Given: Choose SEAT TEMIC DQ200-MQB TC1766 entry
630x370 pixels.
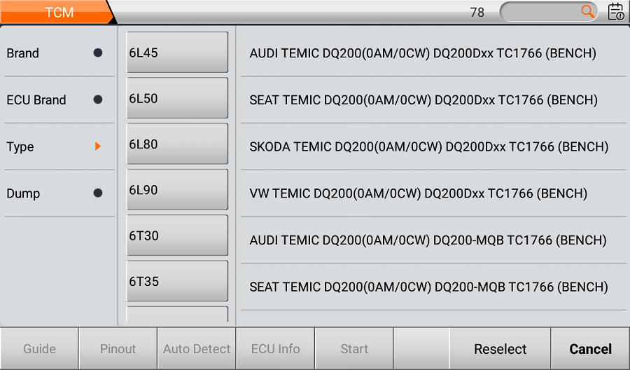Looking at the screenshot, I should click(x=428, y=287).
